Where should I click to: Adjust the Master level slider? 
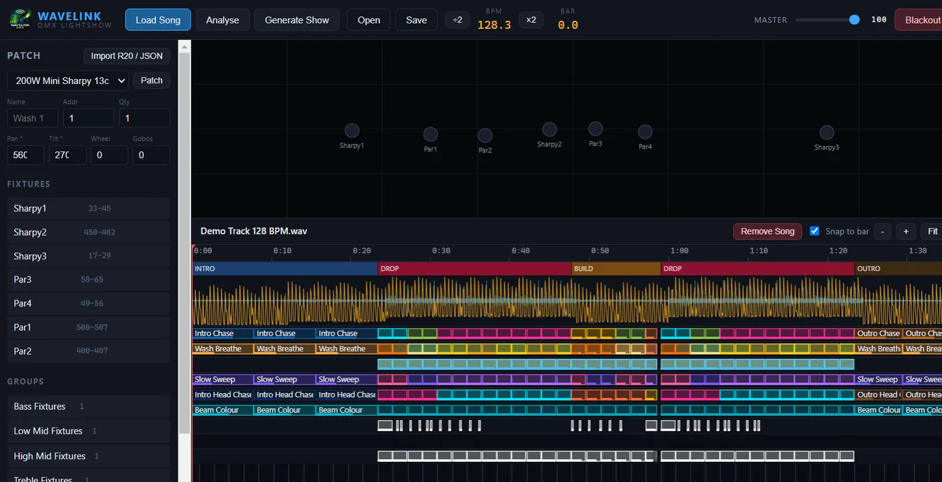click(x=827, y=19)
